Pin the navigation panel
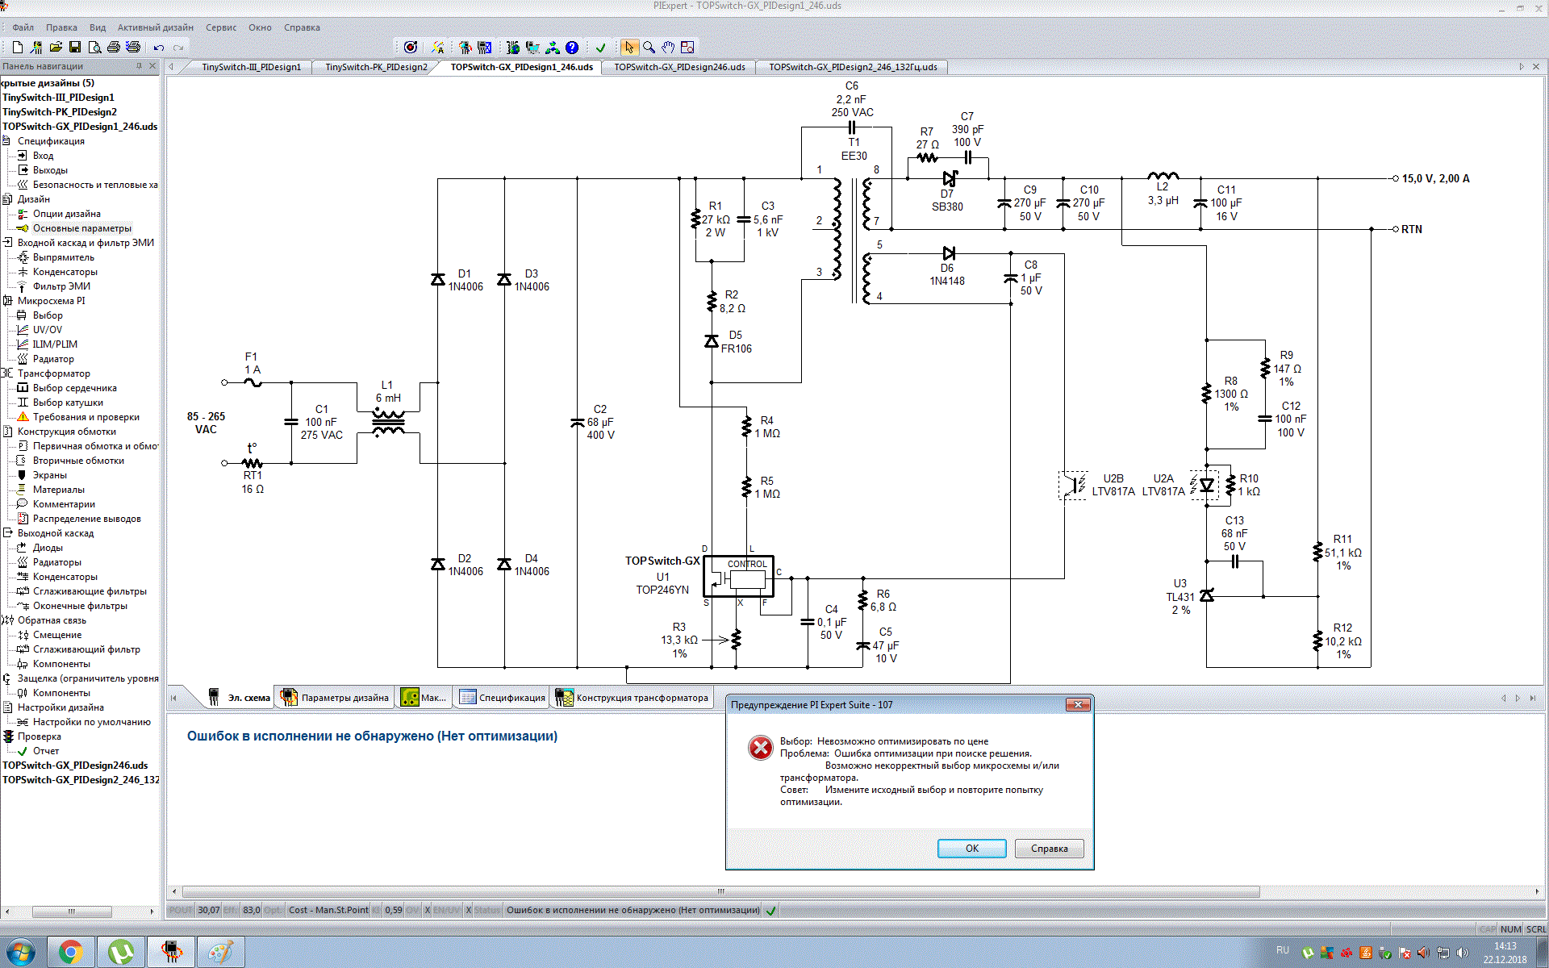This screenshot has height=968, width=1549. [139, 66]
